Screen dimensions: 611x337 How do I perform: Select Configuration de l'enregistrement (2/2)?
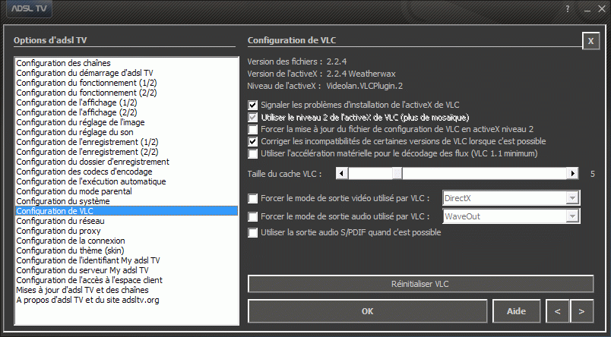click(x=126, y=152)
